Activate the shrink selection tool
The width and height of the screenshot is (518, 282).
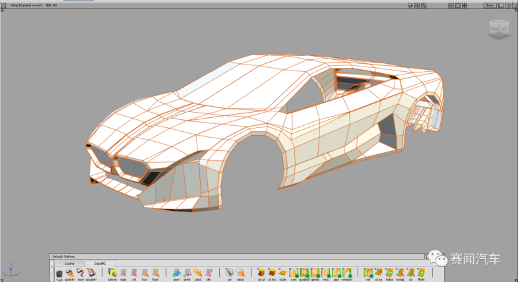click(x=187, y=273)
